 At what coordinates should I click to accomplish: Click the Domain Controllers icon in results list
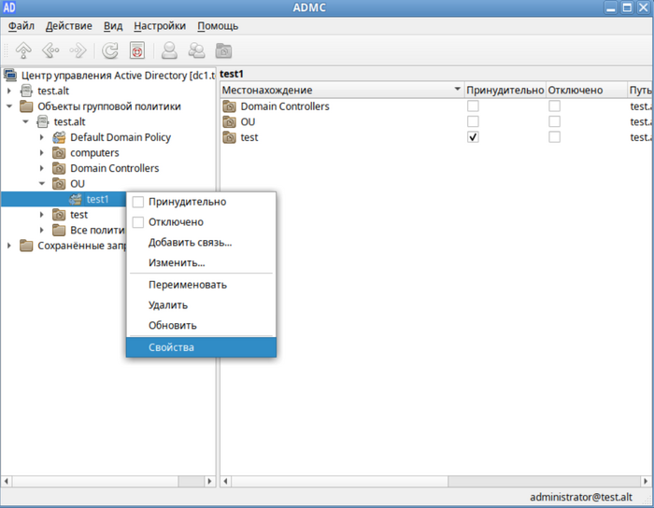tap(230, 106)
